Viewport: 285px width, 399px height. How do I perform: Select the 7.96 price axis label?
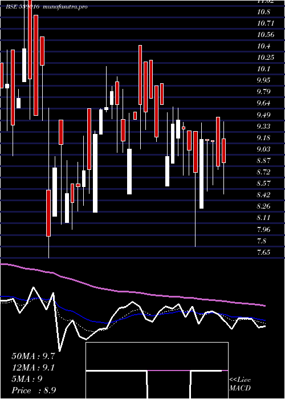[264, 230]
